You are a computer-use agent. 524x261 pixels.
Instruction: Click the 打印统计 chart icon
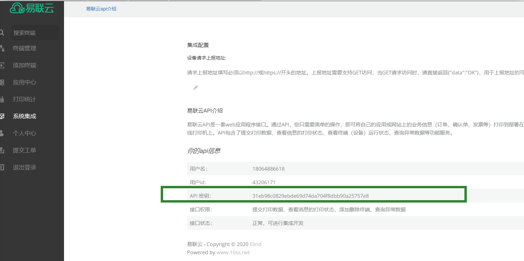click(2, 99)
